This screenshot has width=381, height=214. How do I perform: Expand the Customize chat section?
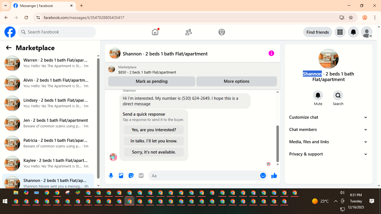pos(329,117)
